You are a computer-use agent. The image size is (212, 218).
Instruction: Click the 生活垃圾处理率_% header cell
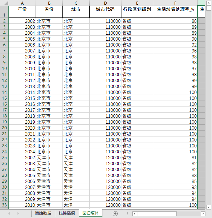(175, 12)
